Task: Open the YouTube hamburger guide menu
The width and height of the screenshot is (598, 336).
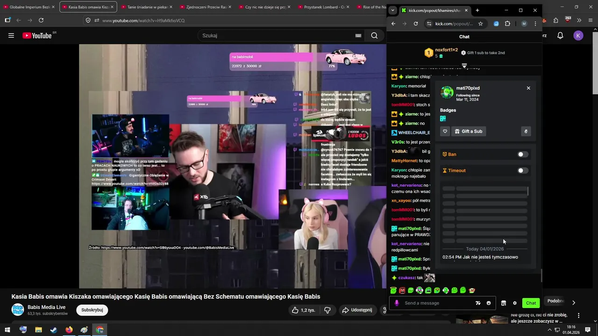Action: pos(11,35)
